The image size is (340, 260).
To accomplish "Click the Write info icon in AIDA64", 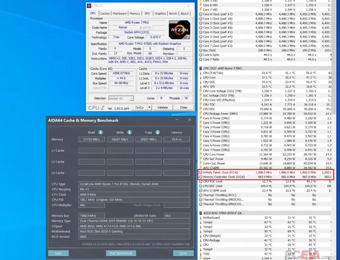I will (129, 133).
